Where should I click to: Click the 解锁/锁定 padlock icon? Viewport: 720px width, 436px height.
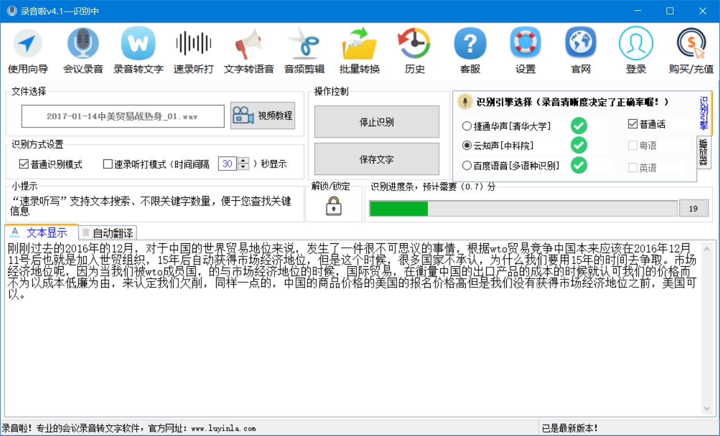coord(333,205)
